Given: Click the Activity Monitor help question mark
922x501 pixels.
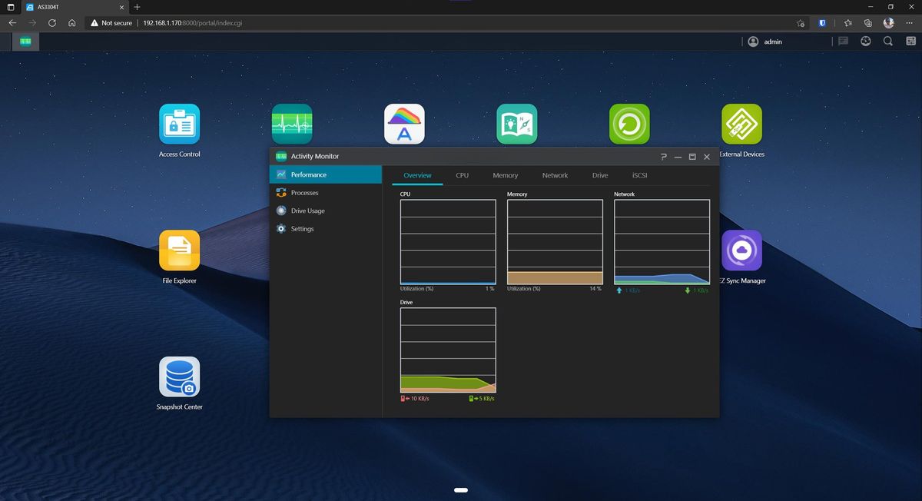Looking at the screenshot, I should click(x=664, y=157).
